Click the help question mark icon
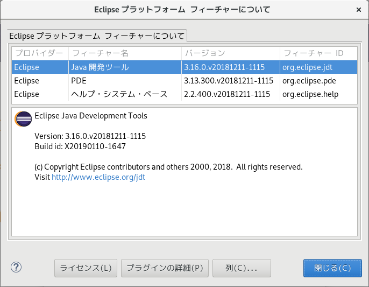The image size is (369, 287). click(x=16, y=267)
